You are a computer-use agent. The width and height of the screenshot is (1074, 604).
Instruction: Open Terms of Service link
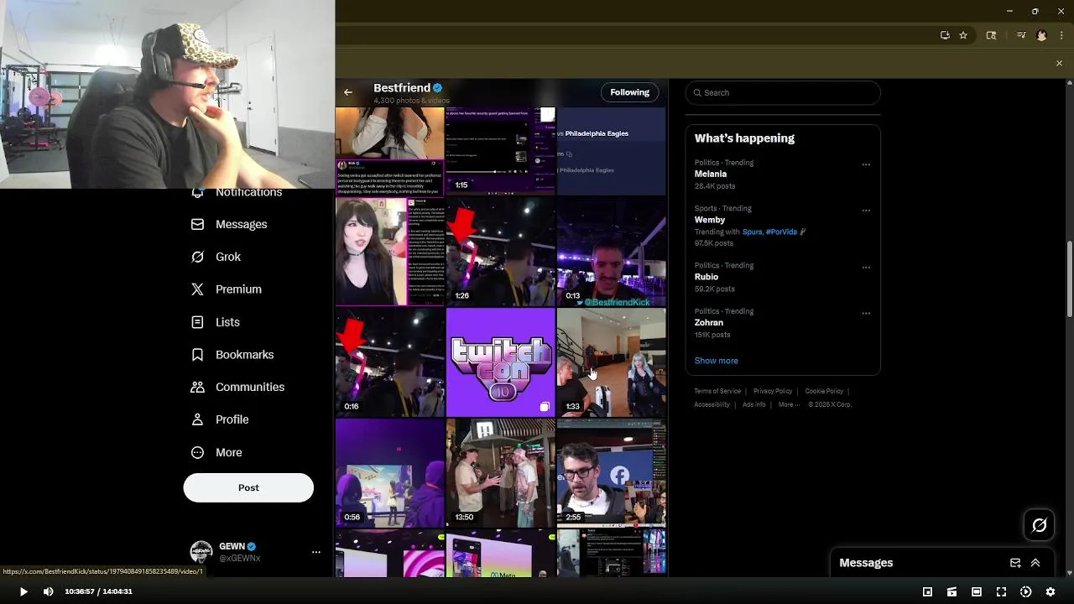(717, 391)
